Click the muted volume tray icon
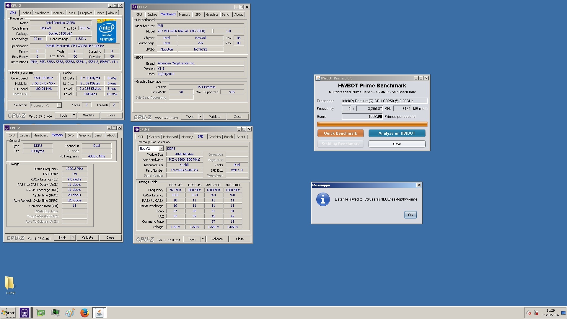Screen dimensions: 567x319 tap(529, 313)
